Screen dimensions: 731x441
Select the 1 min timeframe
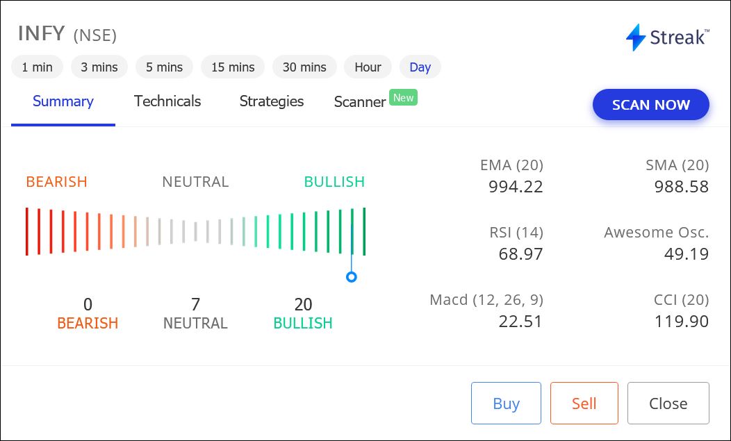click(38, 67)
